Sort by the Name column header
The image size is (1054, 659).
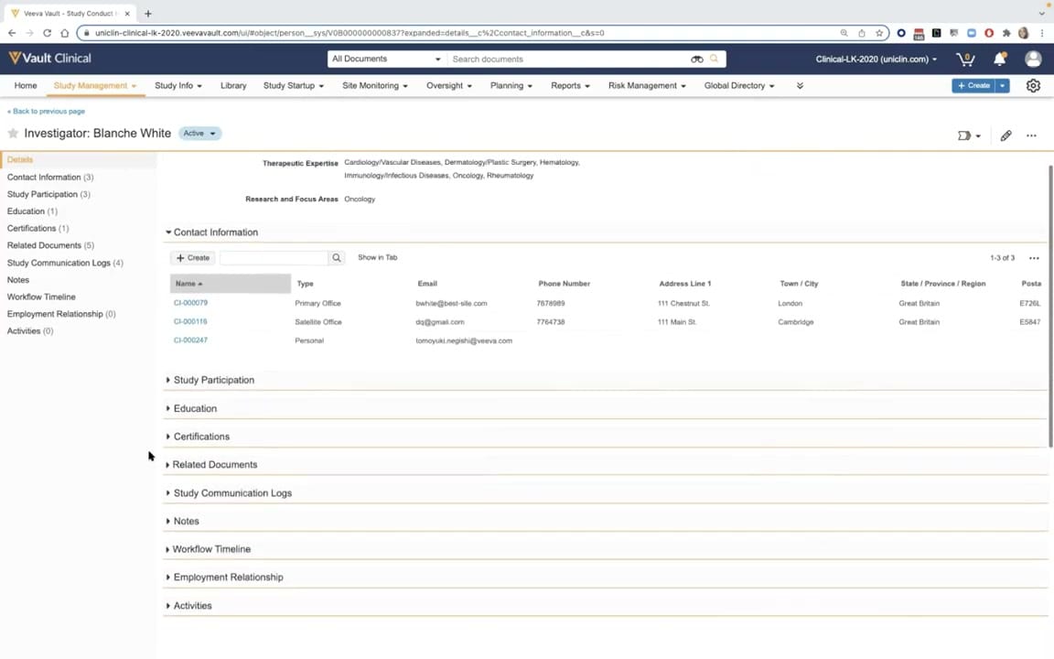[230, 284]
